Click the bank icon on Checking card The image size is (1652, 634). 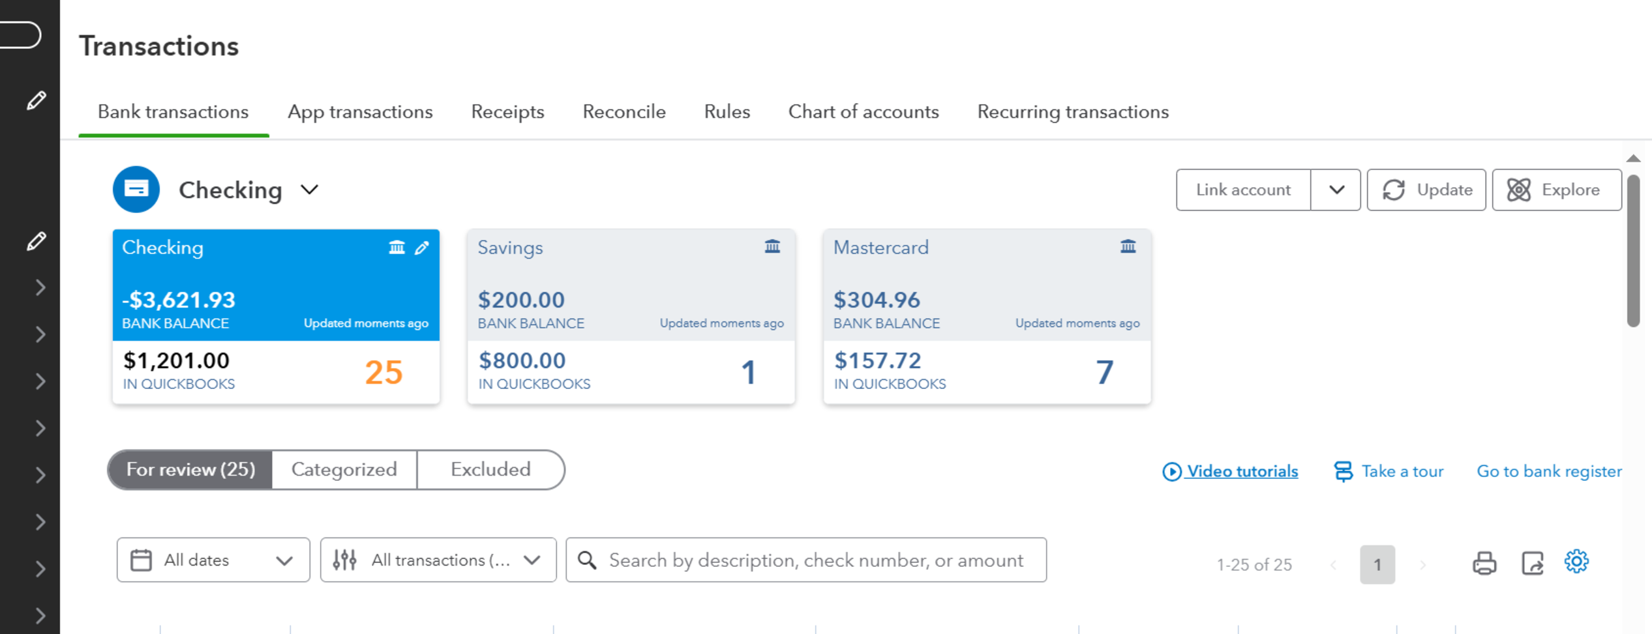tap(397, 248)
